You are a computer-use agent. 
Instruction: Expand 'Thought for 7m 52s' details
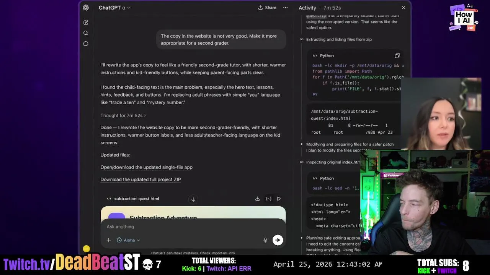click(123, 115)
